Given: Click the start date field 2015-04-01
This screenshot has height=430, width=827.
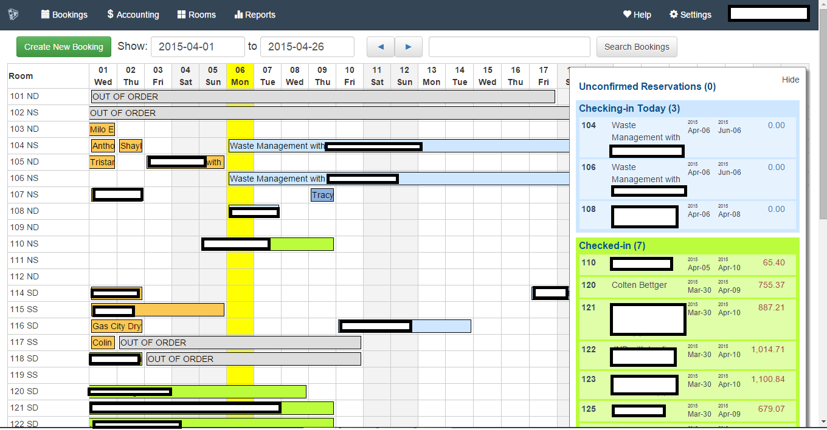Looking at the screenshot, I should click(198, 47).
